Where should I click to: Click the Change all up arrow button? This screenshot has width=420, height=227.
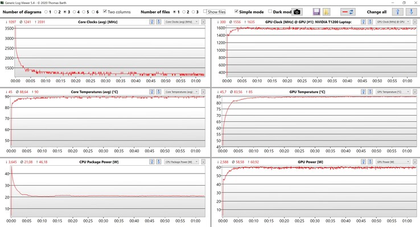[397, 12]
